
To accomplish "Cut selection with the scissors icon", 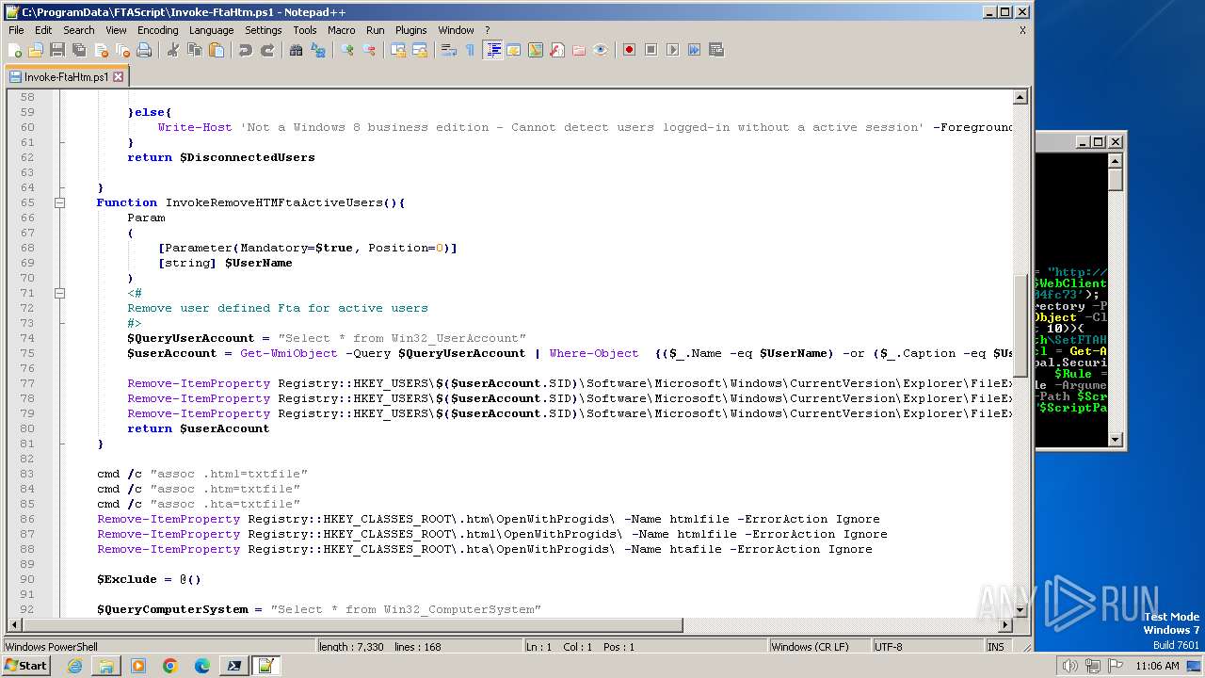I will (x=172, y=50).
